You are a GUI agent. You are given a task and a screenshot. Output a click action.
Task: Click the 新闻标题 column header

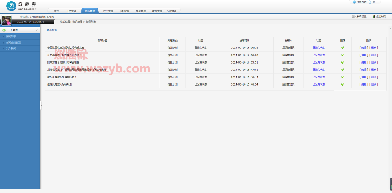pyautogui.click(x=102, y=40)
